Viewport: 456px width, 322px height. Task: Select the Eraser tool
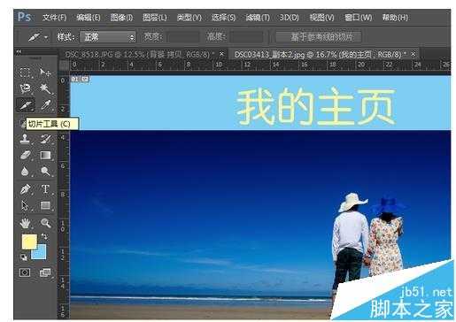coord(25,155)
